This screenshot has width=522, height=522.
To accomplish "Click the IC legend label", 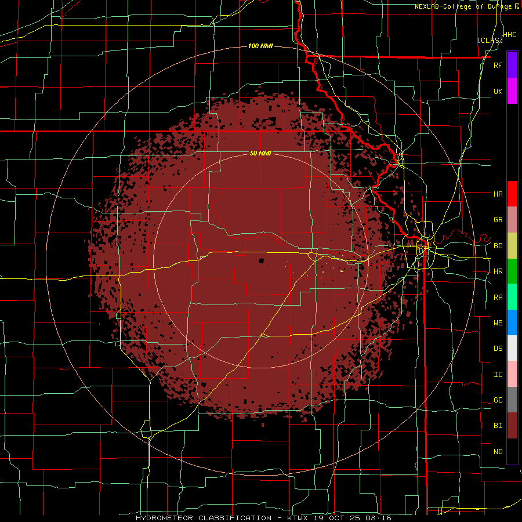I will (x=498, y=375).
